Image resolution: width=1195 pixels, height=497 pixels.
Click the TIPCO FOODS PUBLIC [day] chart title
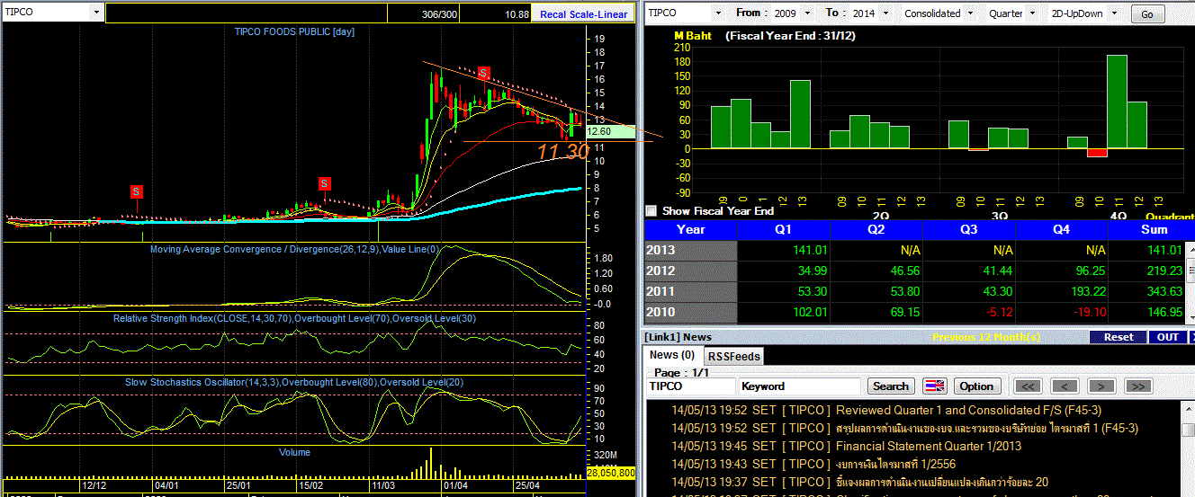pos(294,31)
